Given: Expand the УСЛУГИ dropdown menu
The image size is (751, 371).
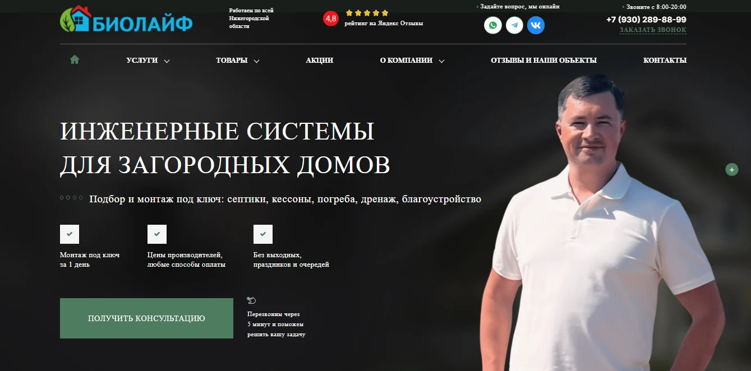Looking at the screenshot, I should (148, 61).
